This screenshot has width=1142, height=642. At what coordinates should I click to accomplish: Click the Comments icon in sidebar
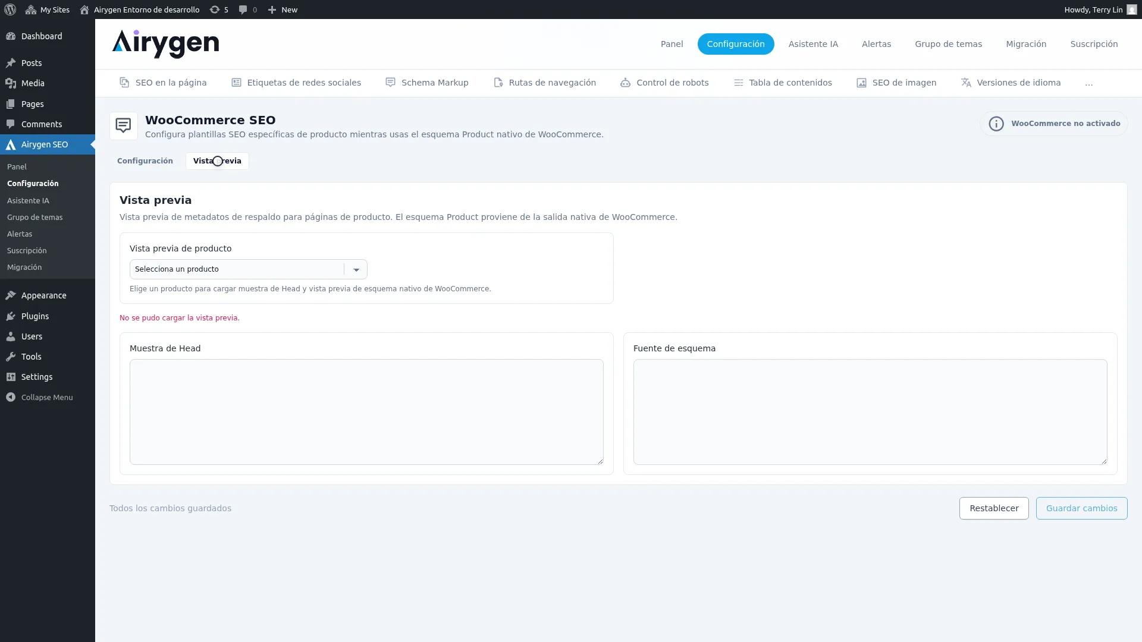pos(11,124)
